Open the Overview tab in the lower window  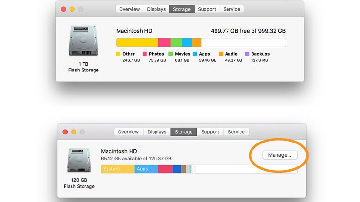tap(128, 132)
